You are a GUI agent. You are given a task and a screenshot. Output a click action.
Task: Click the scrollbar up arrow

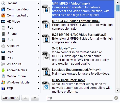117,2
